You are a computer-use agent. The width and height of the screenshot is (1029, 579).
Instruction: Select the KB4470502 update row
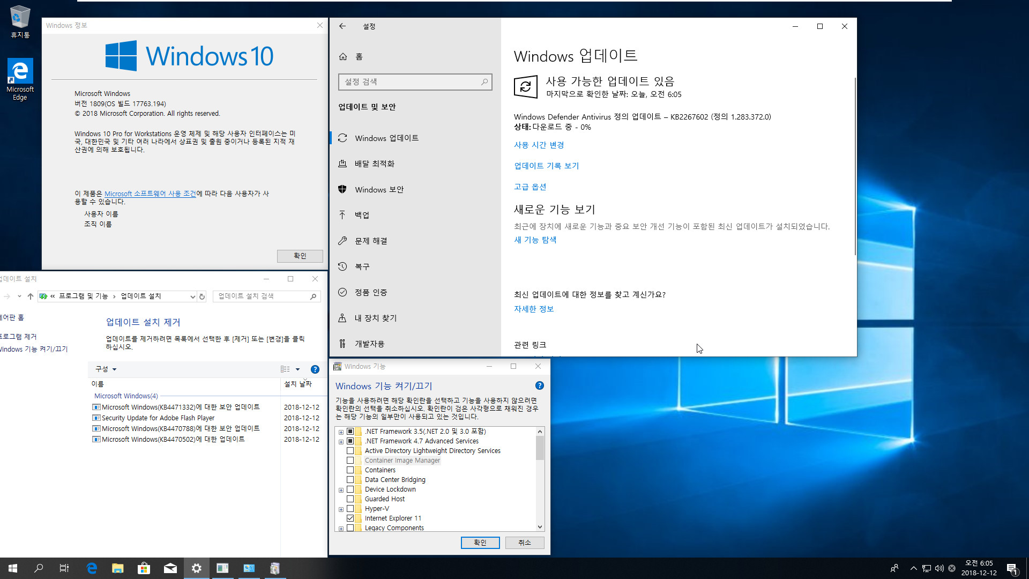point(206,440)
